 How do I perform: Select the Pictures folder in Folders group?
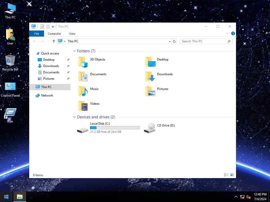[150, 91]
